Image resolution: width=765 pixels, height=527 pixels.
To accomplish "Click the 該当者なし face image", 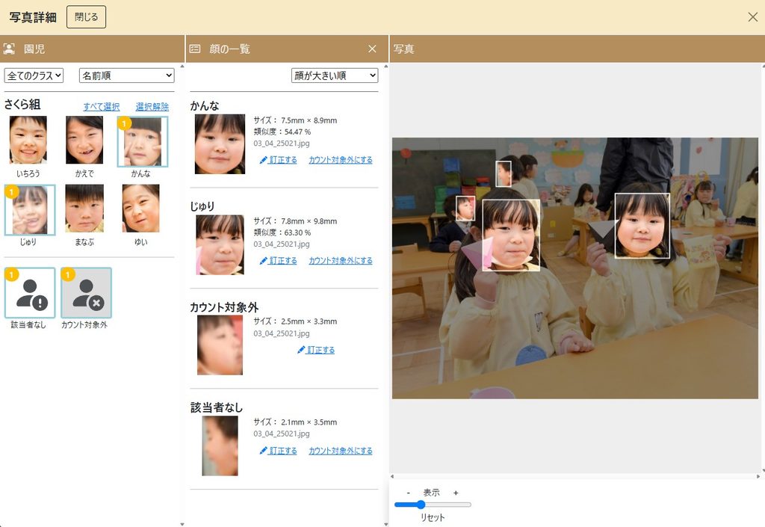I will (220, 446).
